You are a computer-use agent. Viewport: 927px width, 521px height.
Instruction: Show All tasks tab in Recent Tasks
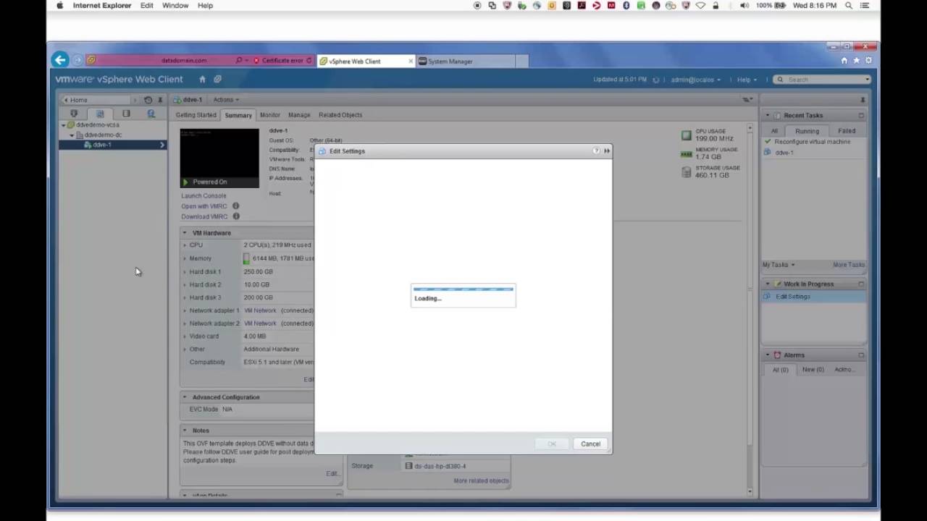(774, 131)
